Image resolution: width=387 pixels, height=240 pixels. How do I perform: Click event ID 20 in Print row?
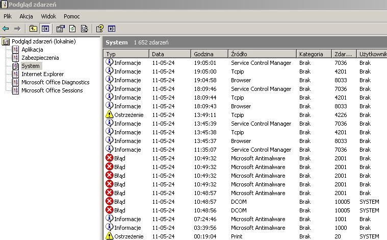(x=338, y=236)
